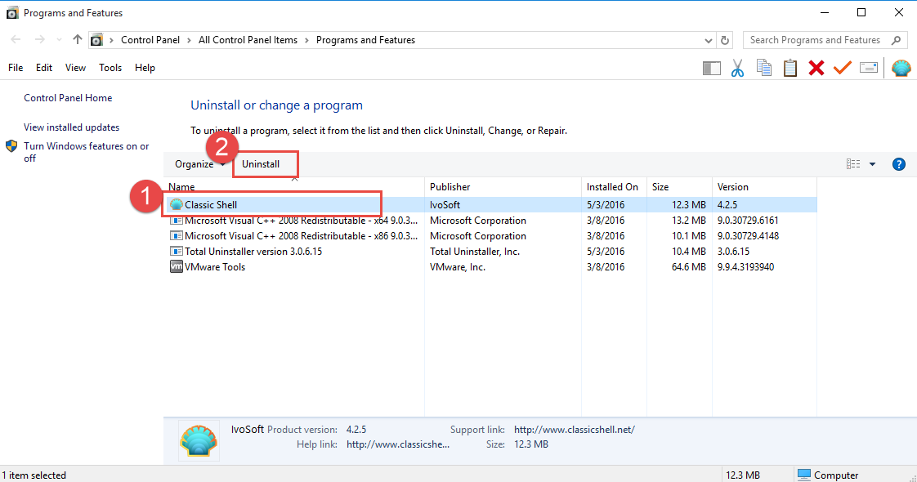Click the Computer icon in the status bar

(x=804, y=475)
